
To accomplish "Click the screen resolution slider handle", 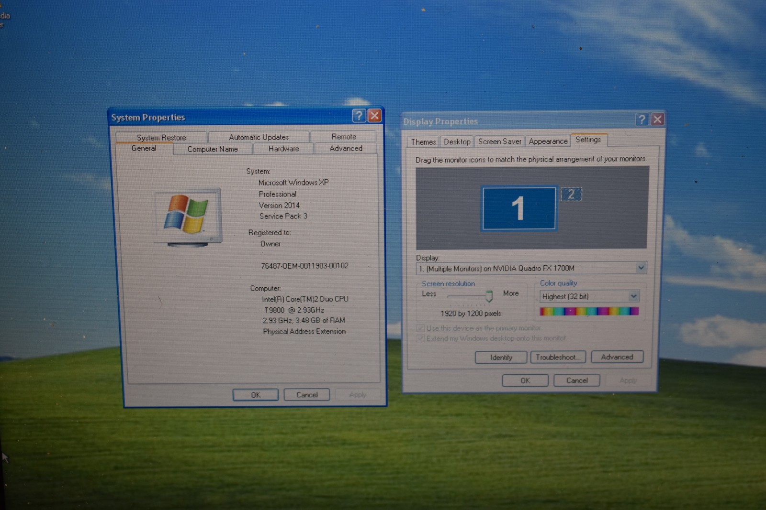I will 489,296.
